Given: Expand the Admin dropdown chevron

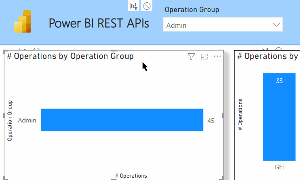Looking at the screenshot, I should point(276,25).
